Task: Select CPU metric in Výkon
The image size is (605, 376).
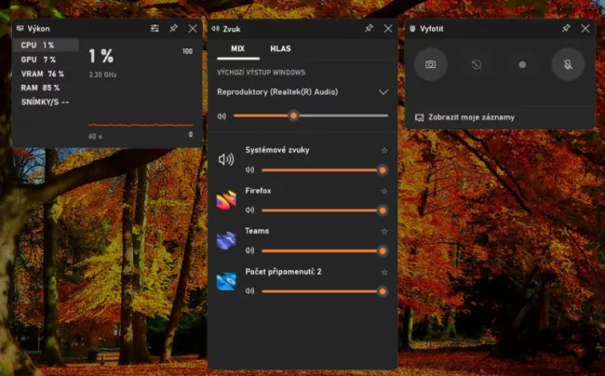Action: click(x=46, y=45)
